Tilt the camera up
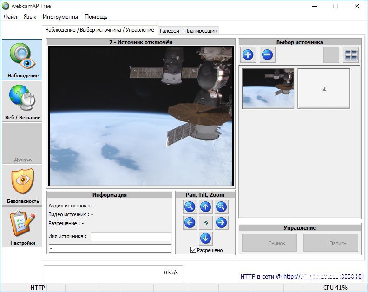 (205, 207)
